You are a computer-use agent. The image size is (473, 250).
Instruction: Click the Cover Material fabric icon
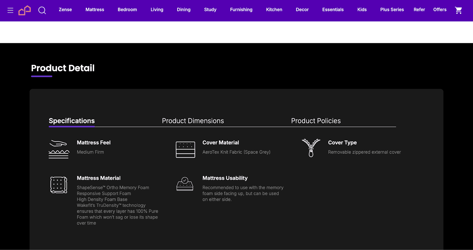185,149
